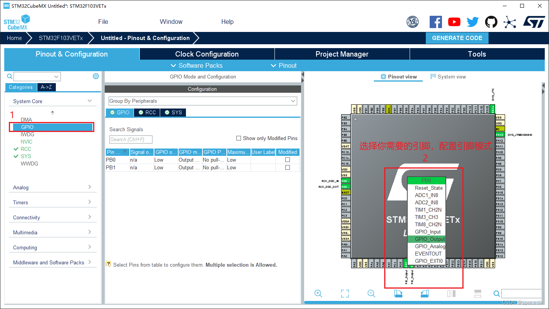Image resolution: width=549 pixels, height=309 pixels.
Task: Click the green PA13 pin on chip
Action: [x=500, y=135]
